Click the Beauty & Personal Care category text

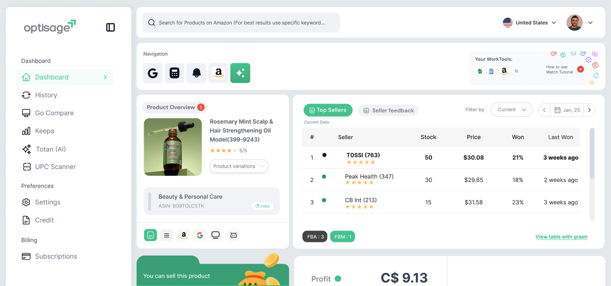[x=191, y=197]
